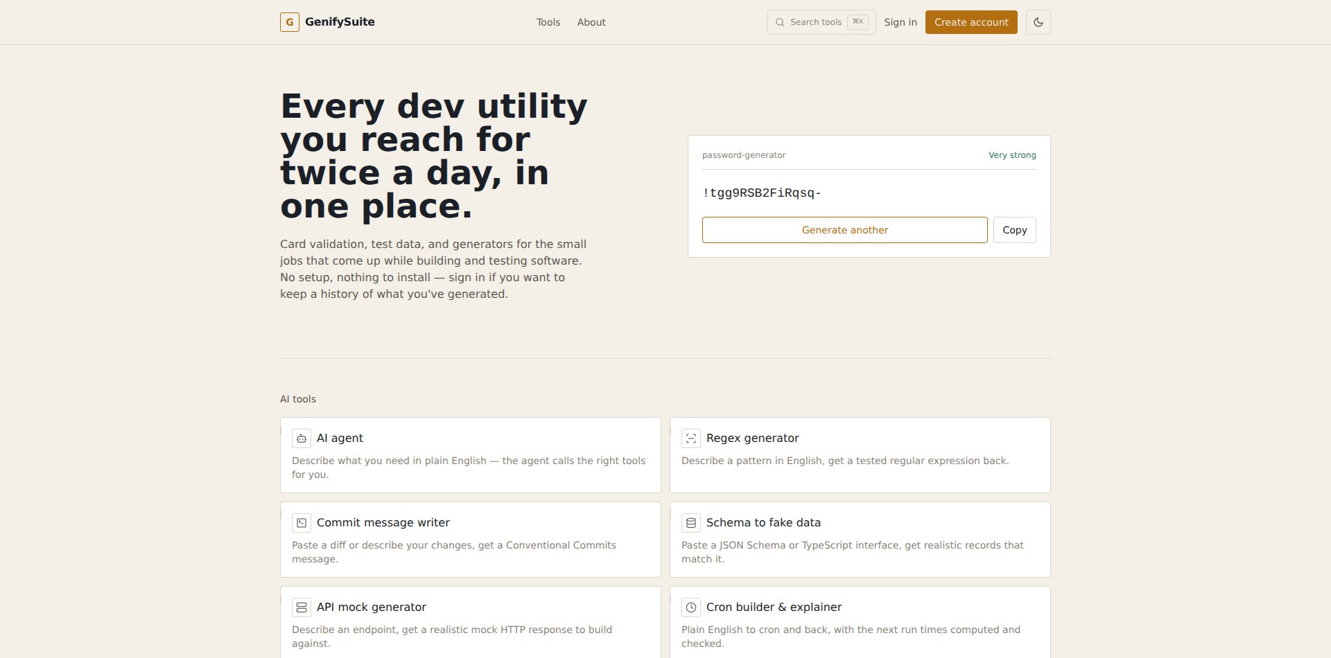The width and height of the screenshot is (1331, 658).
Task: Click the GenifySuite brand name
Action: click(x=340, y=22)
